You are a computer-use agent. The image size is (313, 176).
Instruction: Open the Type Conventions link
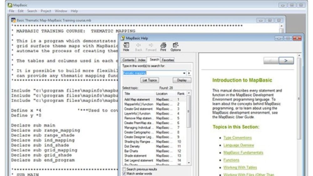tap(237, 138)
